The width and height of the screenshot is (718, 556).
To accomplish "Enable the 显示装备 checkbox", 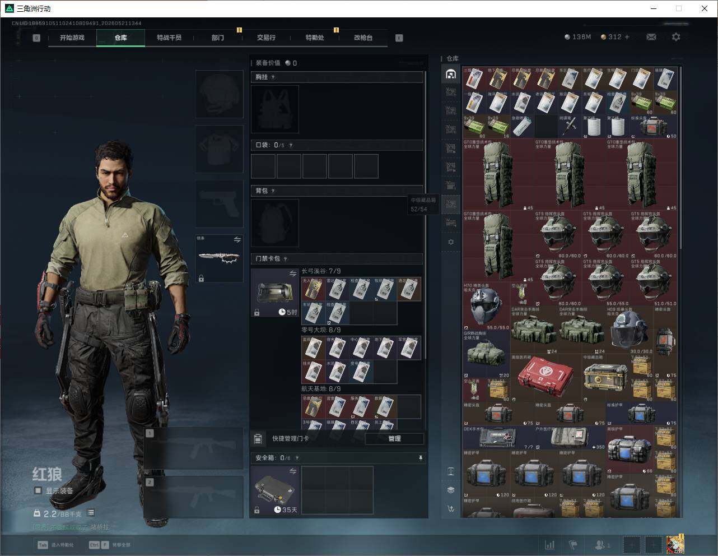I will click(38, 490).
